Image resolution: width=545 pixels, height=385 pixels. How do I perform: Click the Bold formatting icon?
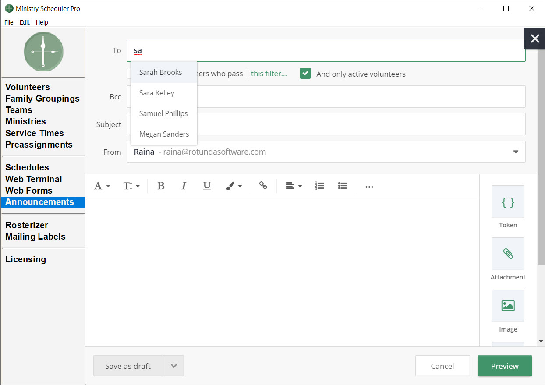pyautogui.click(x=161, y=186)
